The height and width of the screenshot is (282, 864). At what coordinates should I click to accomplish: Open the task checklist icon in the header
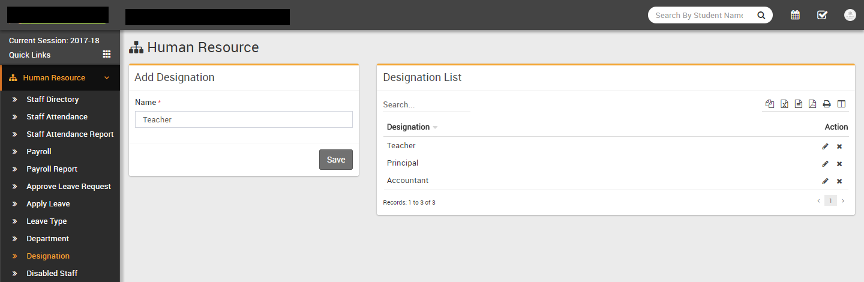822,15
